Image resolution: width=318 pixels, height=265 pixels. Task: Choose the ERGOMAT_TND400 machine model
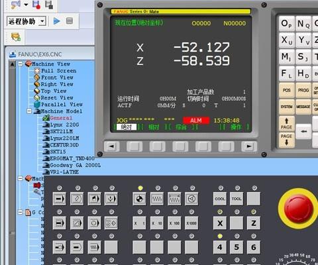point(72,158)
